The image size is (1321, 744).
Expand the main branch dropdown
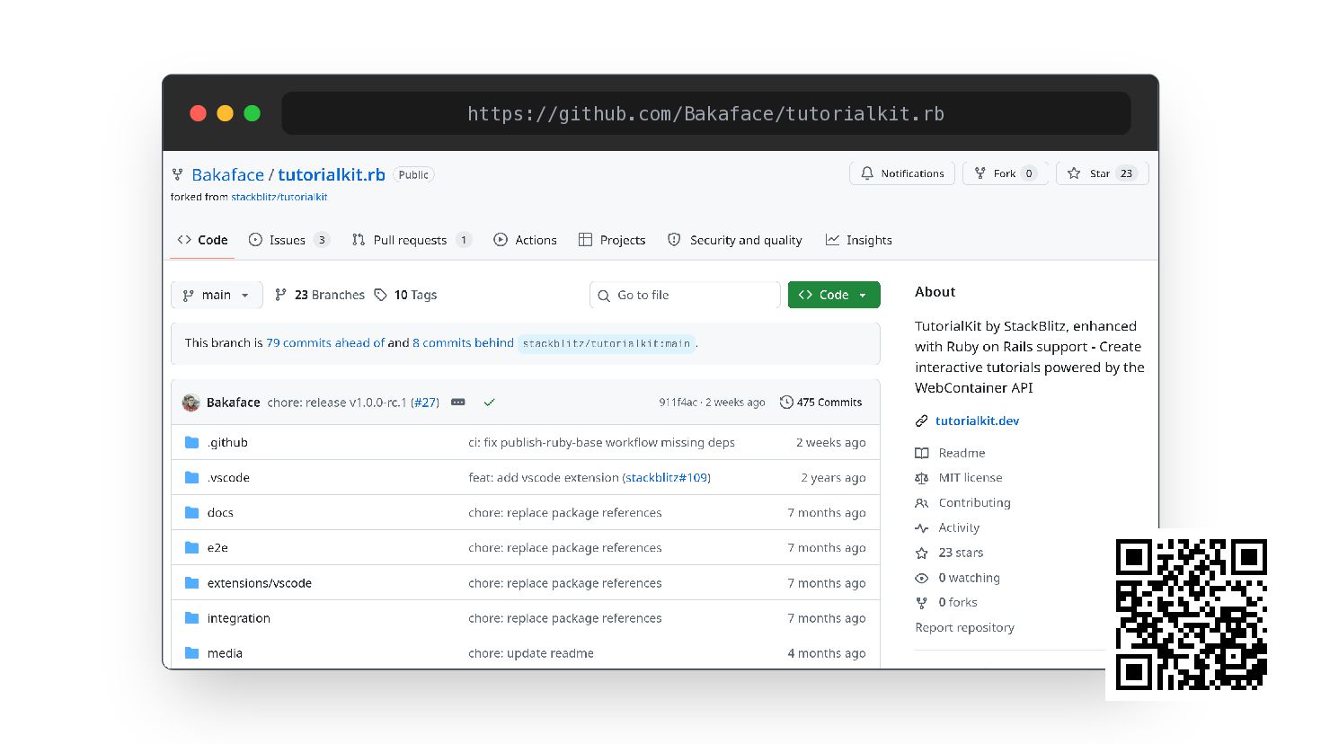[217, 295]
